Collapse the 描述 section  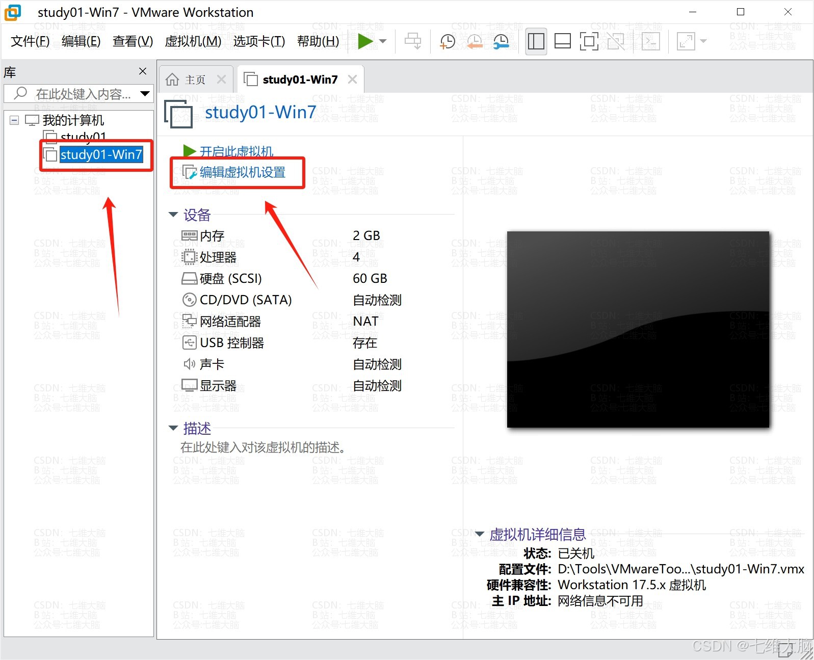(173, 428)
